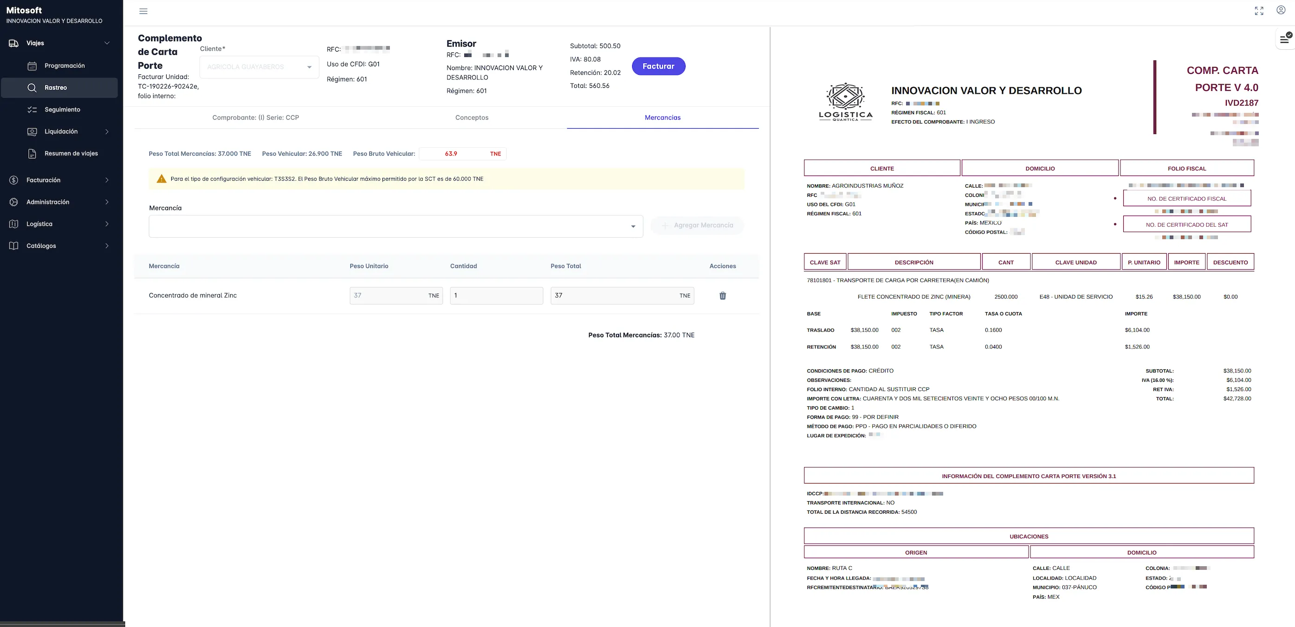Click the Resumen de viajes document icon
The width and height of the screenshot is (1295, 627).
point(32,153)
